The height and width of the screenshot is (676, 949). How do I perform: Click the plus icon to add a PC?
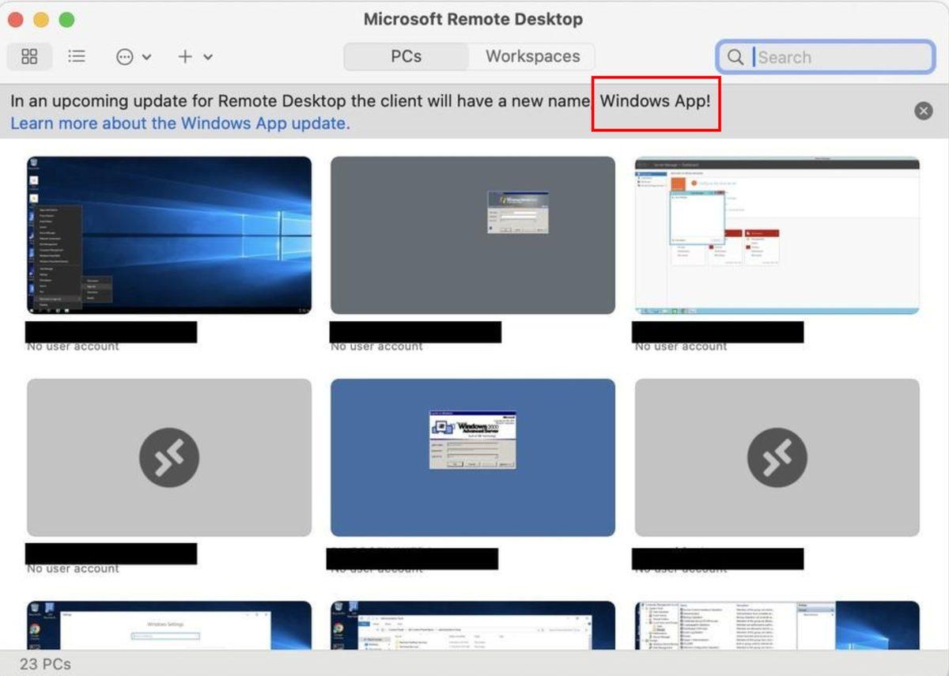tap(184, 56)
